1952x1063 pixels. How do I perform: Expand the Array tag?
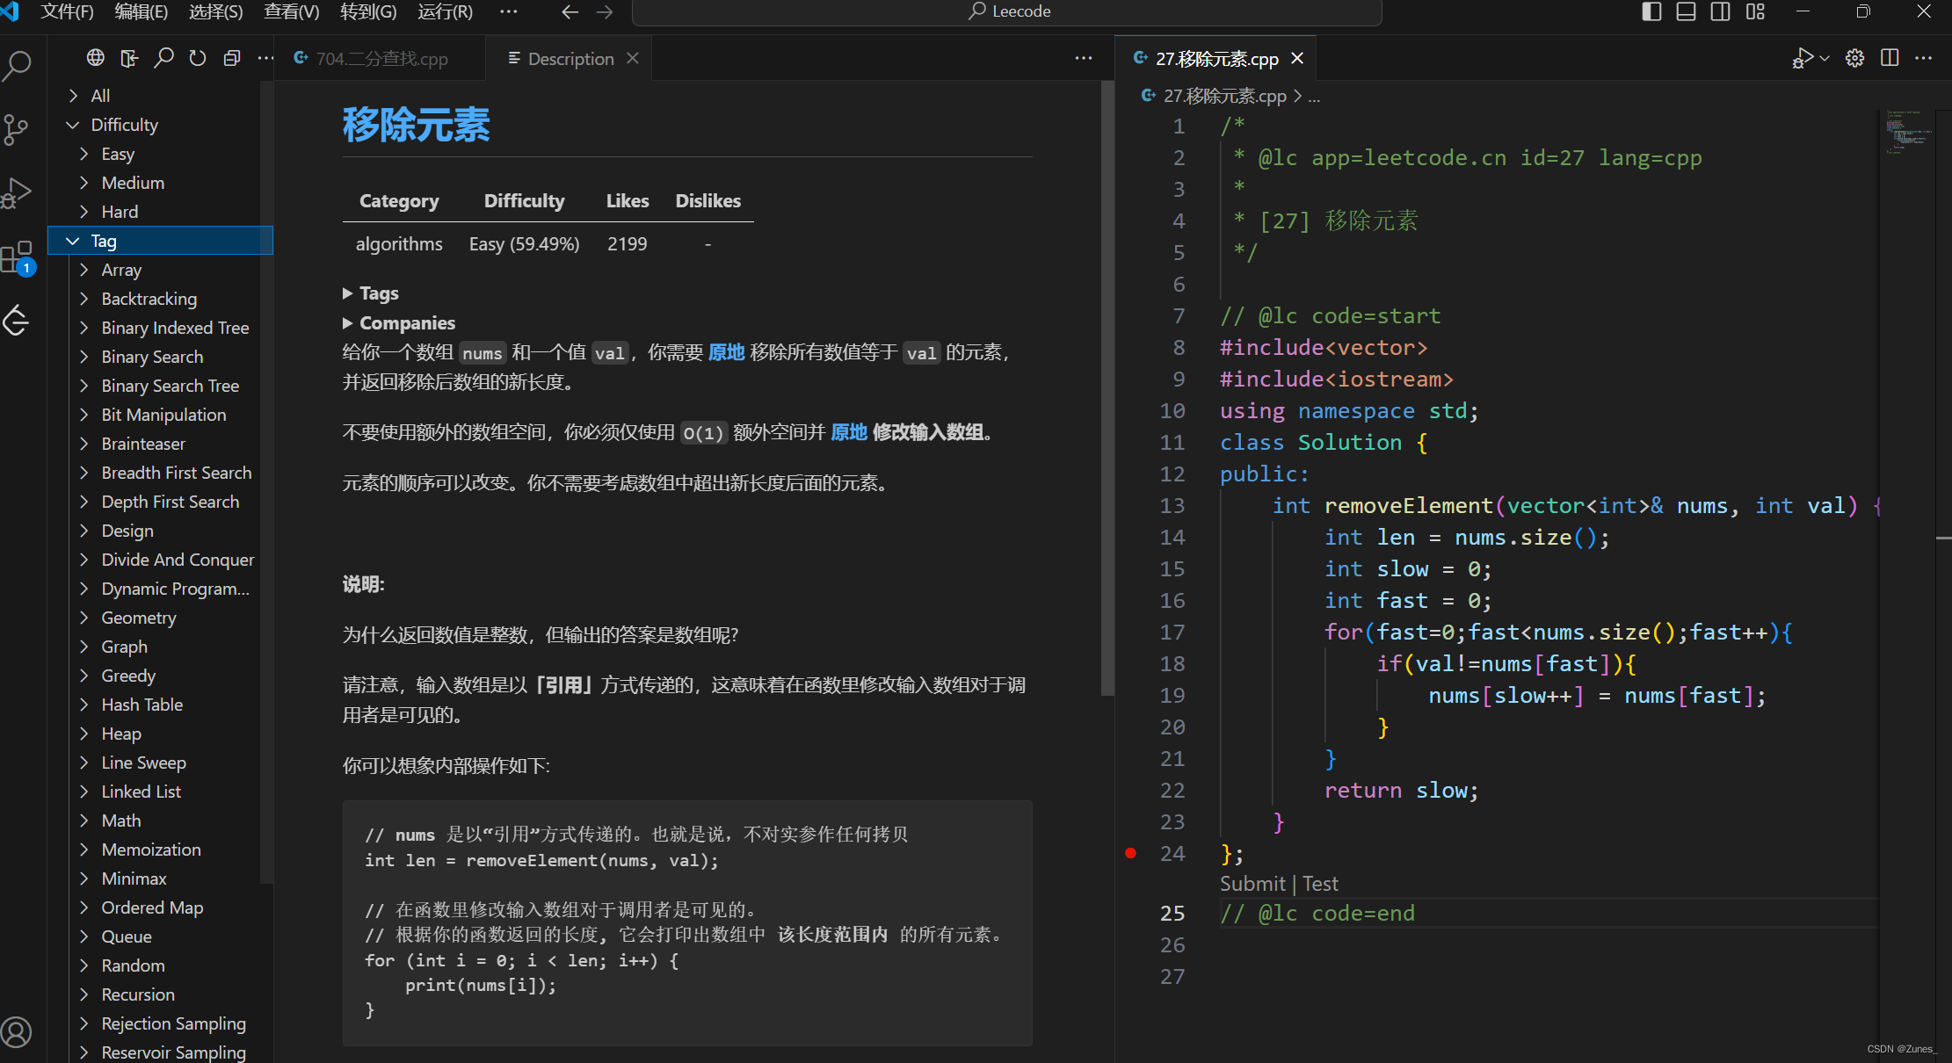click(x=158, y=270)
